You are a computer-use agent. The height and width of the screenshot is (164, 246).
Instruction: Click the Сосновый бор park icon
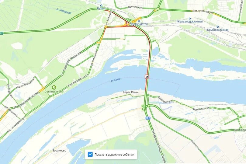pyautogui.click(x=54, y=87)
